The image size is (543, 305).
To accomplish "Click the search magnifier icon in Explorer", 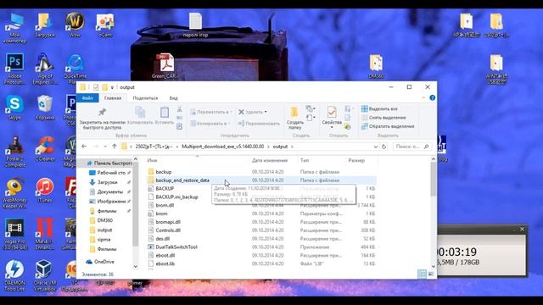I will [x=426, y=147].
